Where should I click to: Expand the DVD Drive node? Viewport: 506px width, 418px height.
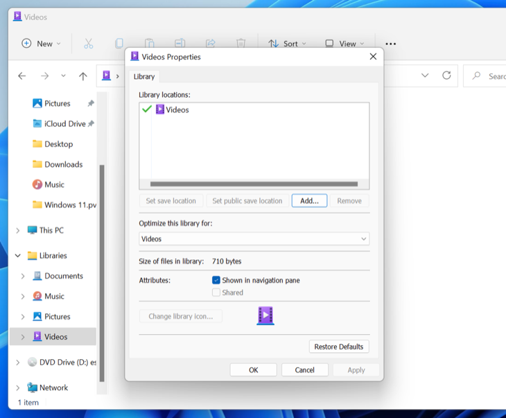click(18, 363)
